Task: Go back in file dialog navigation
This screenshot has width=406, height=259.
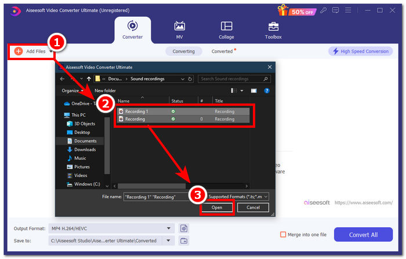Action: click(63, 79)
